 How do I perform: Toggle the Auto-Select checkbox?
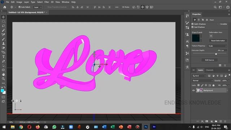19,7
